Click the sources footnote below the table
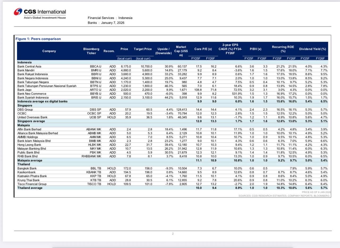The image size is (340, 248). [284, 196]
